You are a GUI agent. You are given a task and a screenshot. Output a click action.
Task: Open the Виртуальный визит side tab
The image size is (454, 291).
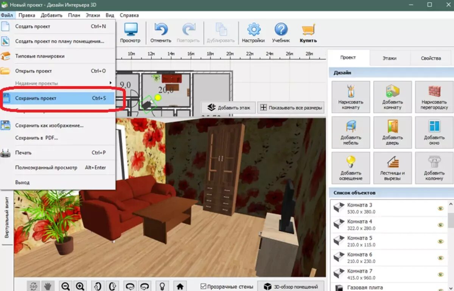[x=7, y=217]
